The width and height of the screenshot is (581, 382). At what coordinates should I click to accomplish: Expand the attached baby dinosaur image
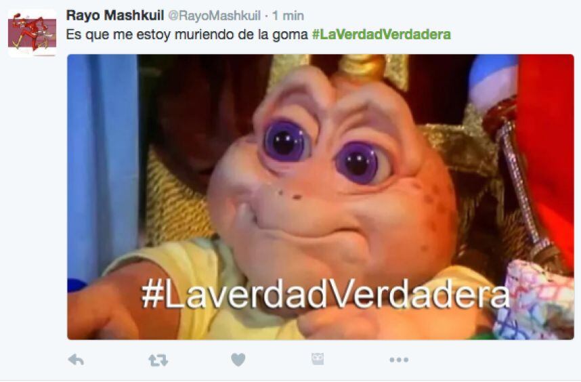point(320,197)
